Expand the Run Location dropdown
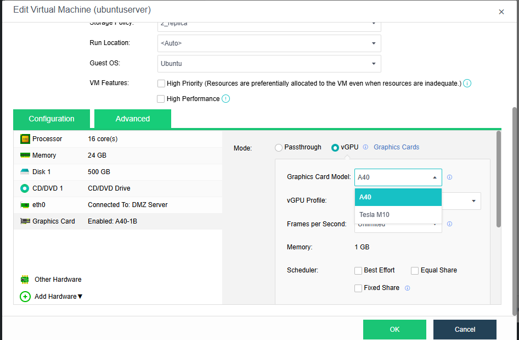 click(269, 43)
